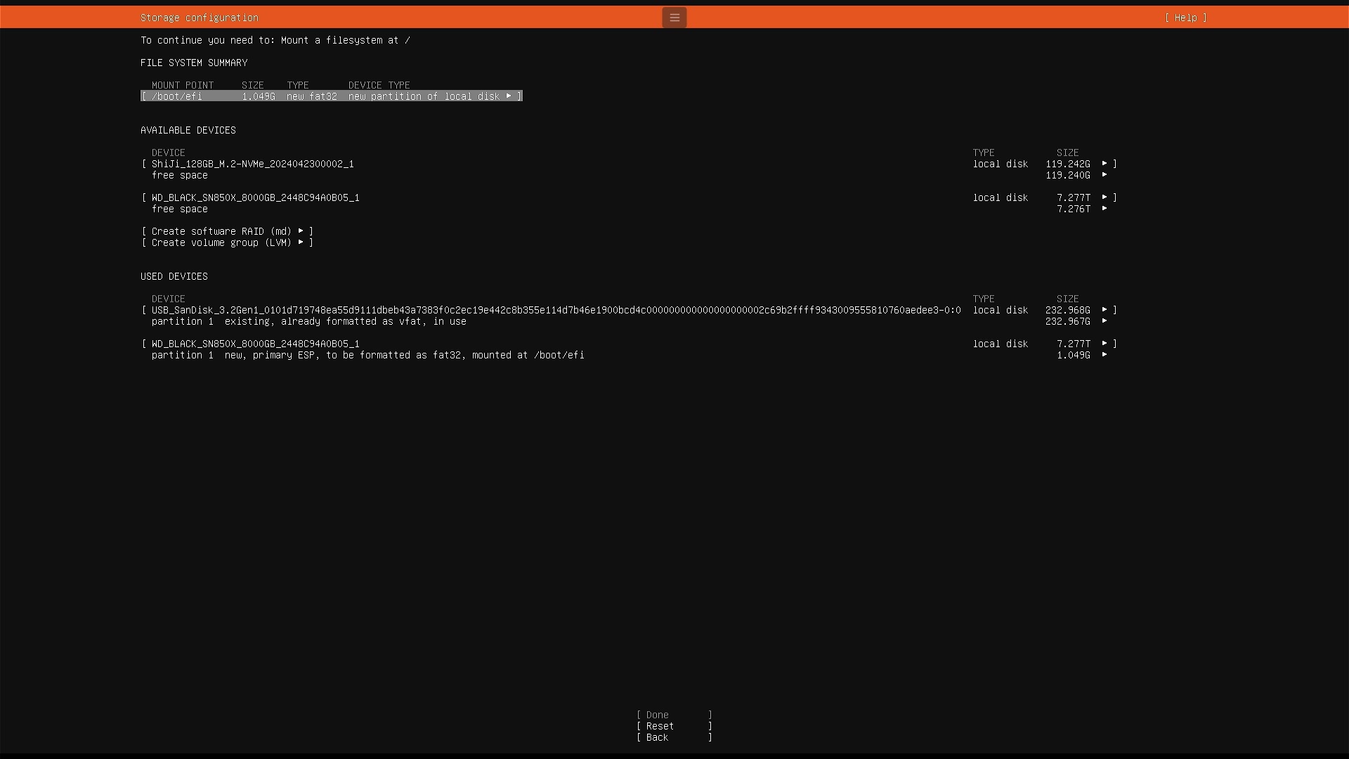Image resolution: width=1349 pixels, height=759 pixels.
Task: Open the ShiJi 128GB NVMe disk entry
Action: click(253, 164)
